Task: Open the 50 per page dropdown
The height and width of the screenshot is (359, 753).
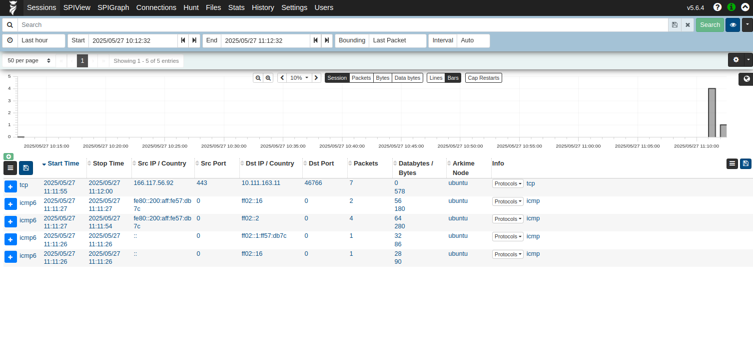Action: coord(29,61)
